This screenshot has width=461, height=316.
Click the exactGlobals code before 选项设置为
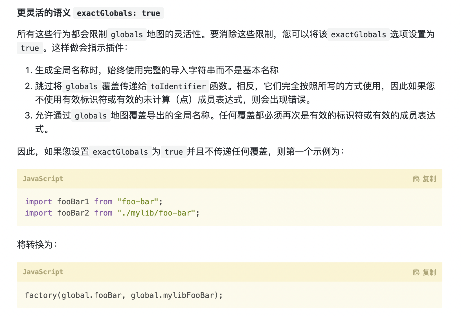[358, 34]
